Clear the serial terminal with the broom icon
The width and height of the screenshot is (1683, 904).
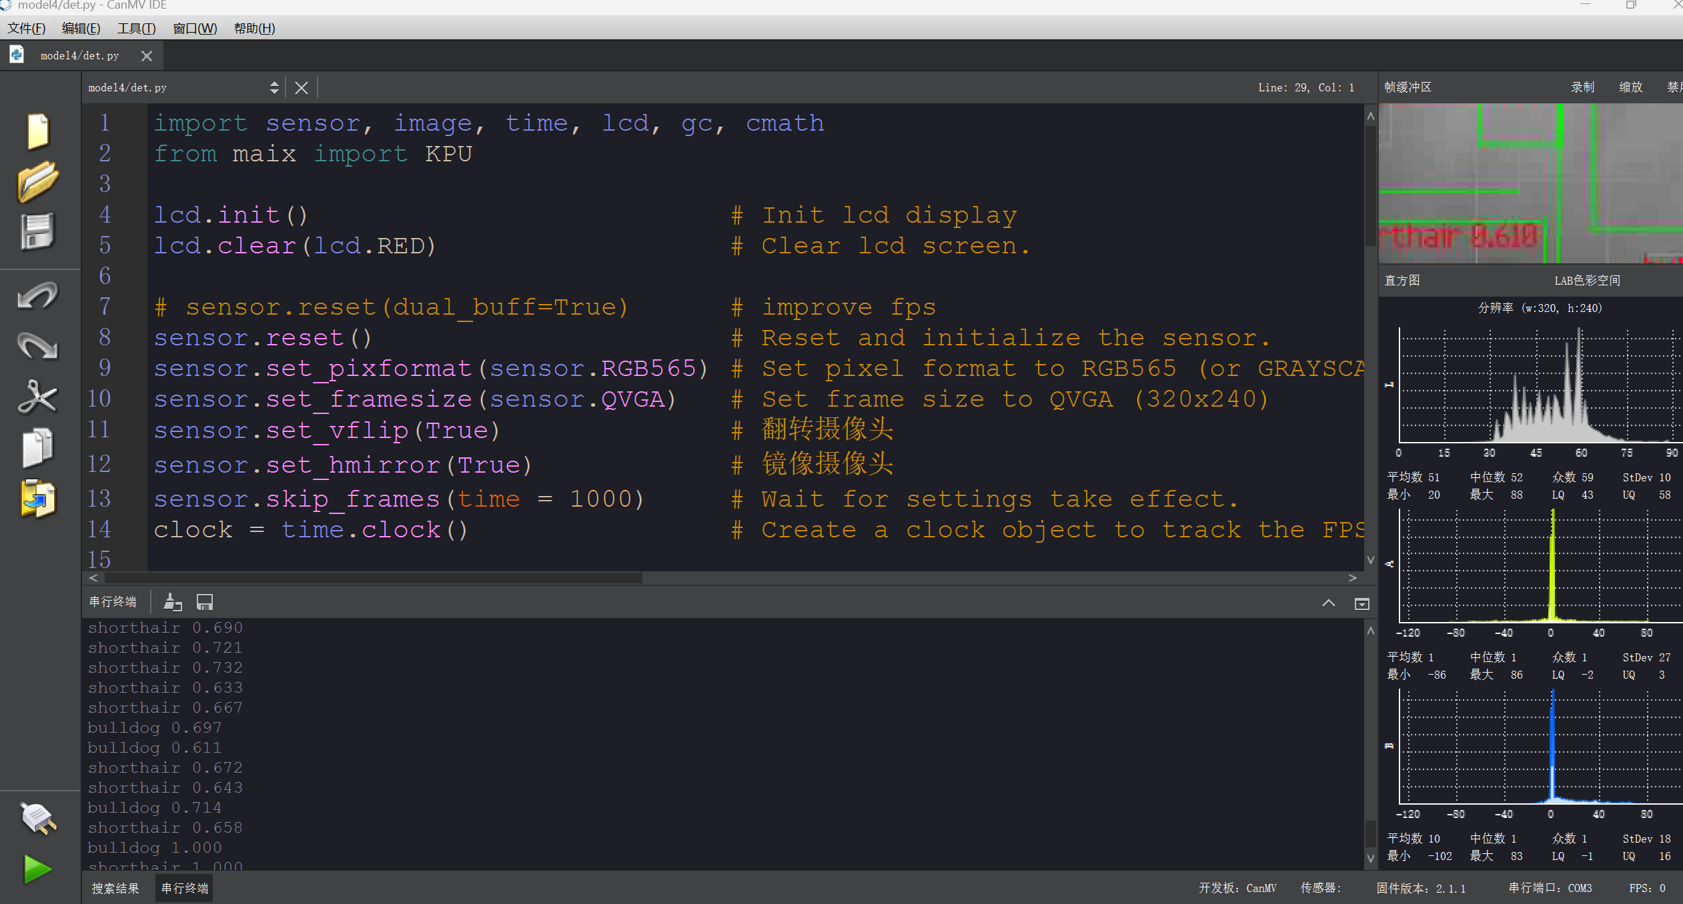point(173,603)
